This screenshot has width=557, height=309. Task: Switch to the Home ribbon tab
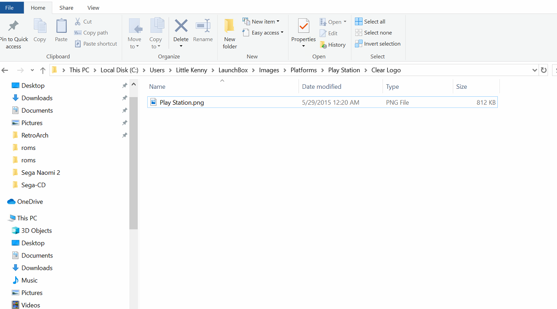click(x=38, y=8)
